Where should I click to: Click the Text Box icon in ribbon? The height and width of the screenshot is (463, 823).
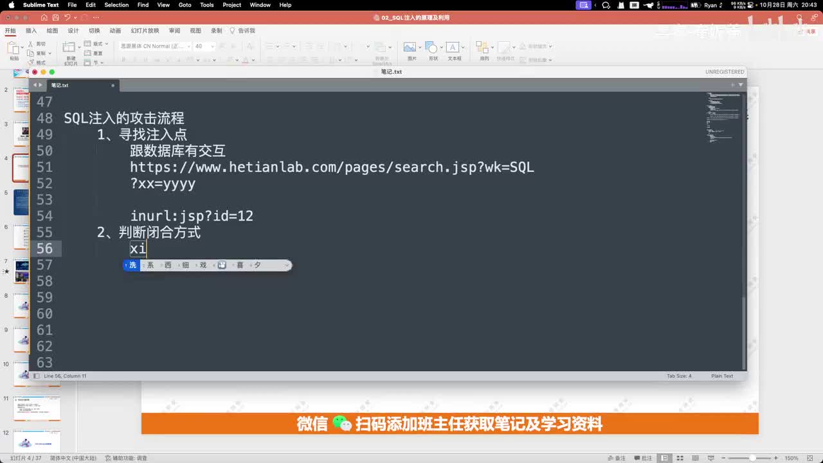(453, 47)
